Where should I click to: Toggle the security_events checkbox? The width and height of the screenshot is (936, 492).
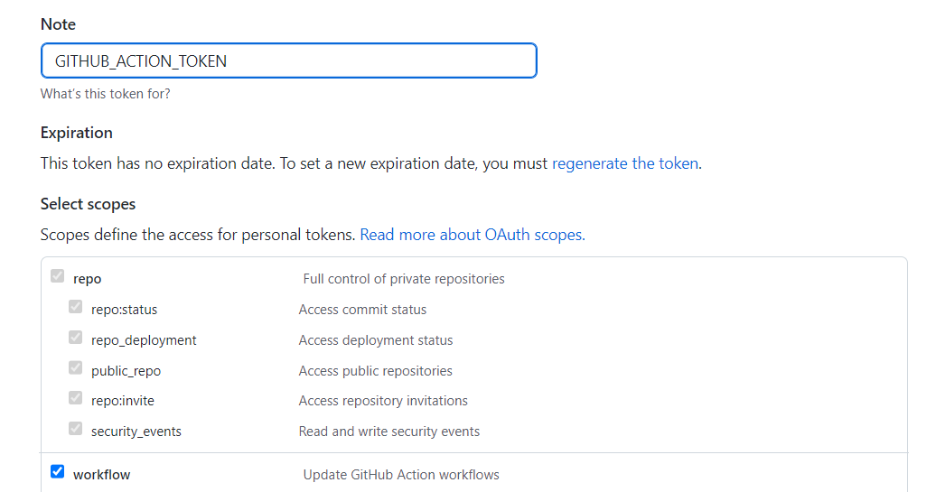coord(76,429)
